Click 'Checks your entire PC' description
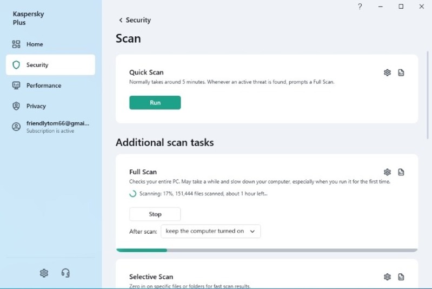 (x=260, y=181)
